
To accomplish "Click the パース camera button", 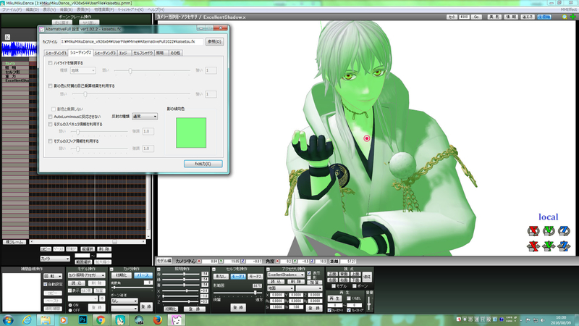I will coord(143,275).
